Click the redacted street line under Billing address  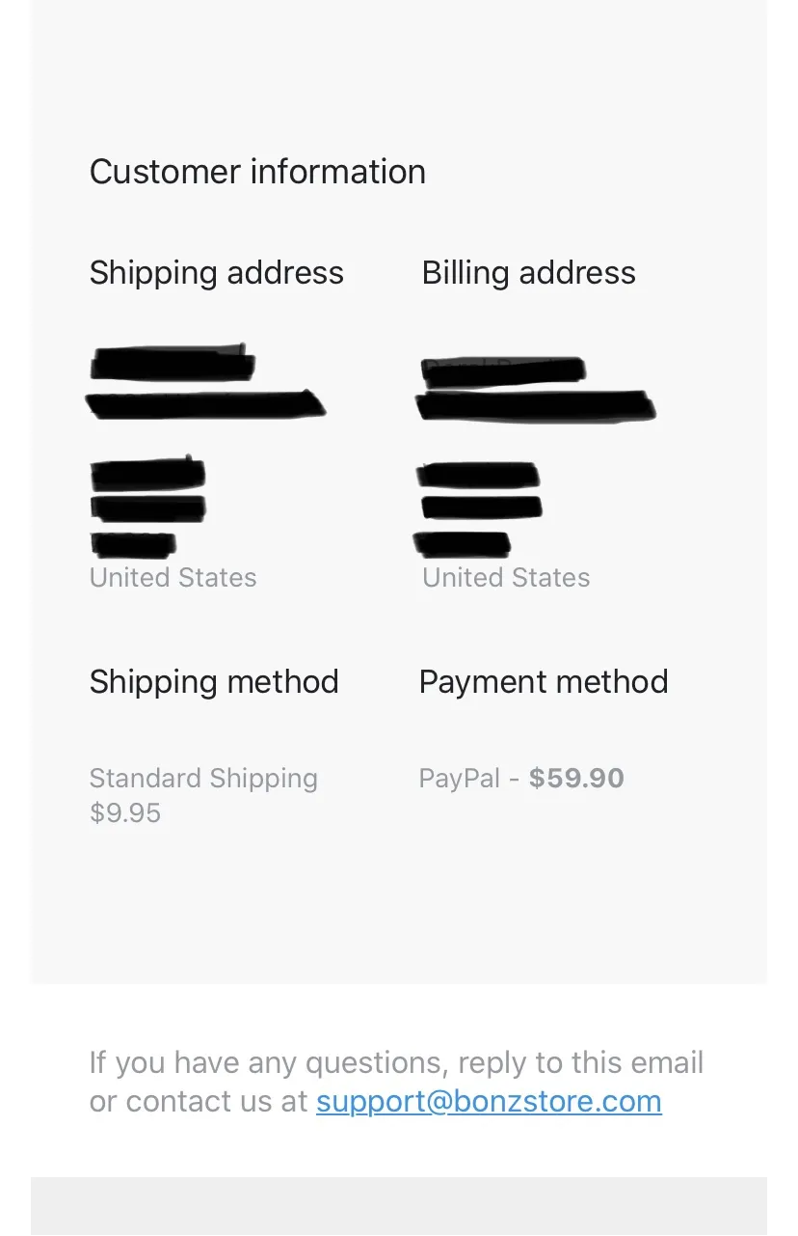tap(536, 406)
